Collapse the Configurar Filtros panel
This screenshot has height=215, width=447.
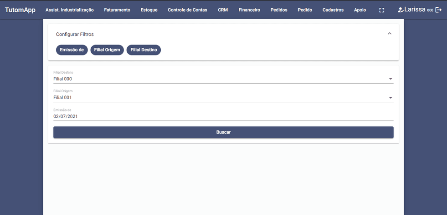click(x=390, y=34)
